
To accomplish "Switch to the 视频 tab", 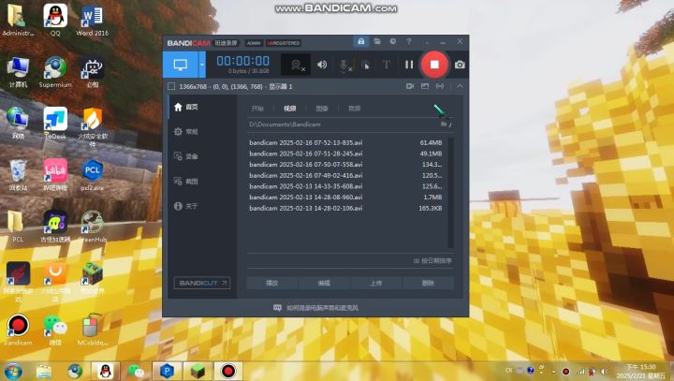I will point(289,109).
